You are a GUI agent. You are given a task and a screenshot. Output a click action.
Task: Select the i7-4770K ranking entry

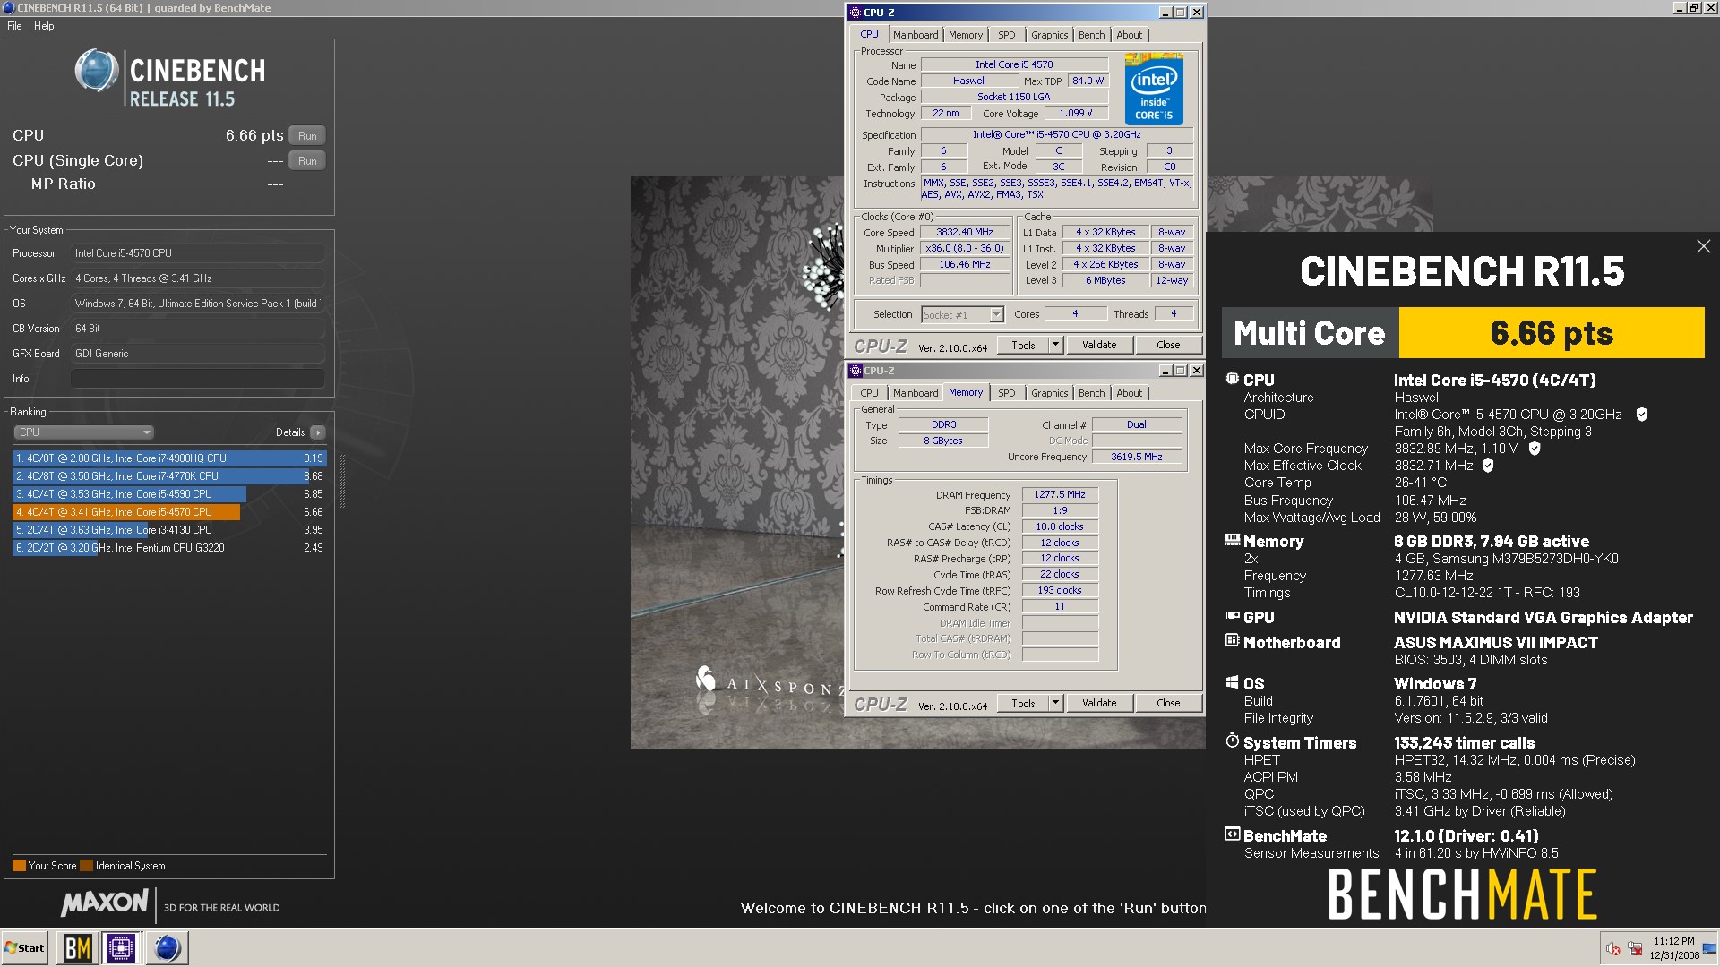(x=169, y=476)
